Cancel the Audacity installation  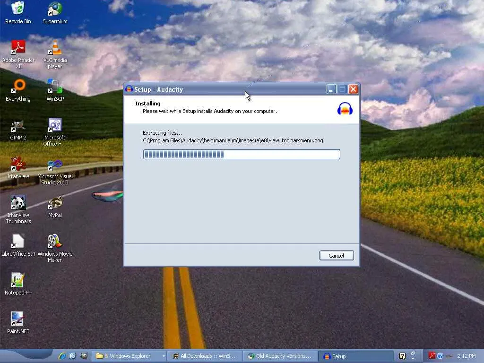click(x=337, y=256)
